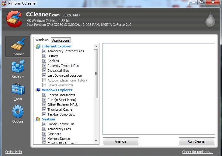Screen dimensions: 222x156
Task: Toggle Thumbnail Cache checkbox
Action: pyautogui.click(x=44, y=109)
